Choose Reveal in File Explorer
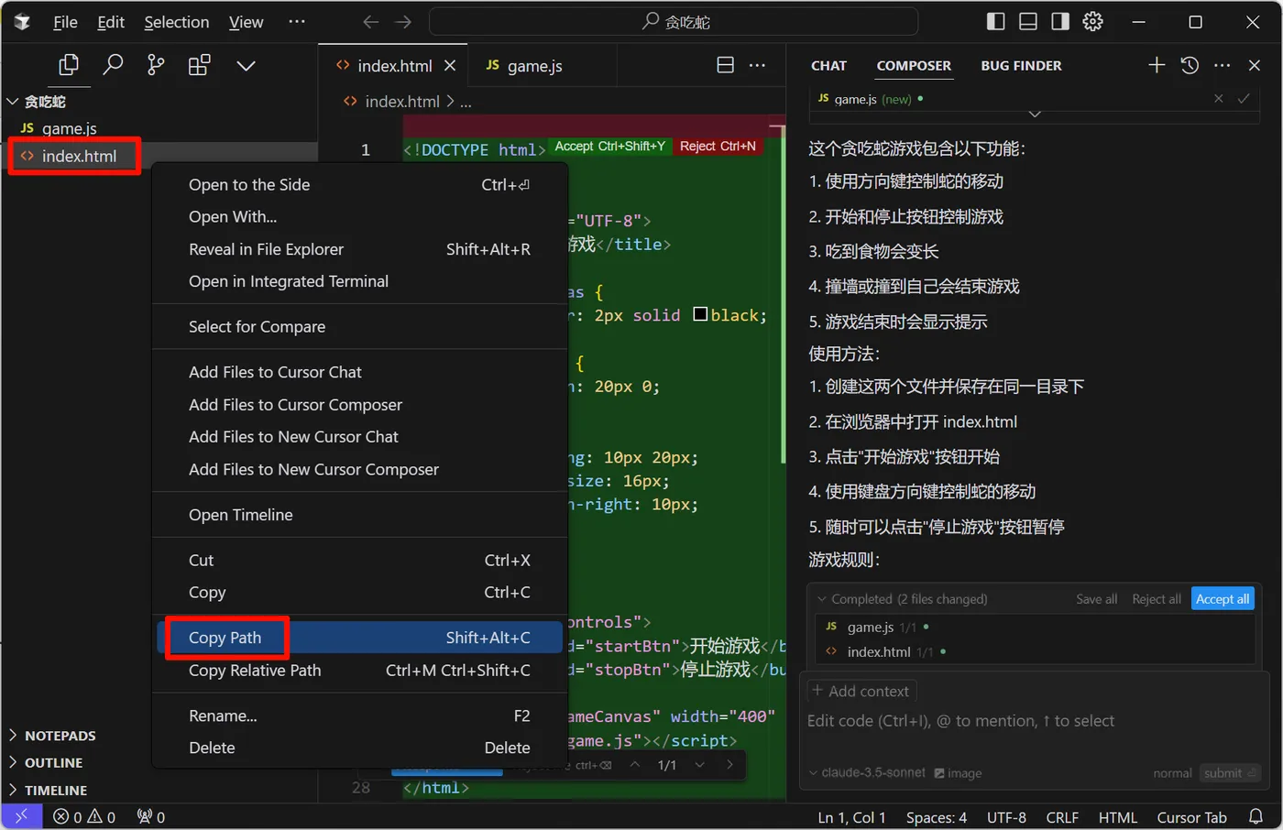 click(359, 249)
